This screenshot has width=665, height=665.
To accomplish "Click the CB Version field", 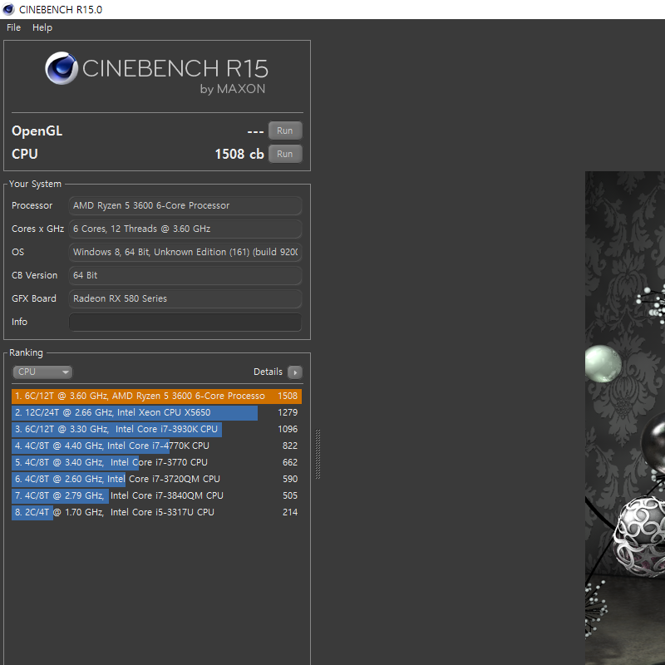I will click(x=185, y=276).
